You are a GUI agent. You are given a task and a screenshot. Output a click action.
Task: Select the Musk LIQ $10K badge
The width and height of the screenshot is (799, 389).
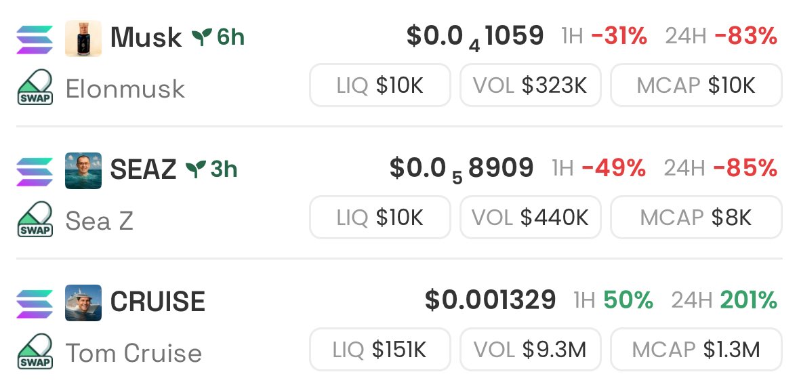point(380,85)
